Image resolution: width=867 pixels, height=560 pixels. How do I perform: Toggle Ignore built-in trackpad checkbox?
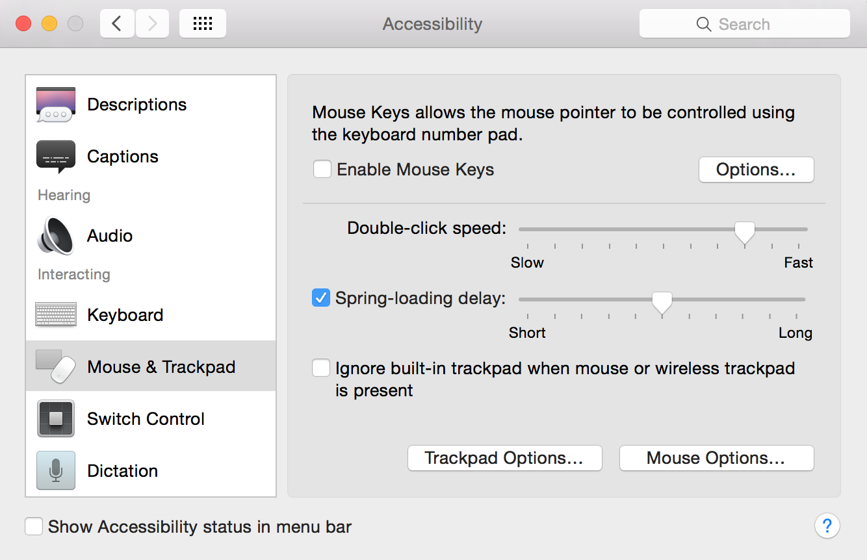pyautogui.click(x=321, y=368)
